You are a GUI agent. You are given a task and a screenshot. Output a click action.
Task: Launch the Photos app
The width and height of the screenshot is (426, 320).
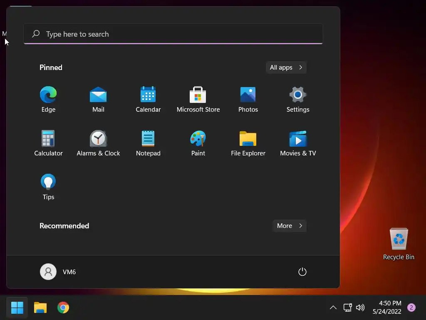(x=248, y=99)
